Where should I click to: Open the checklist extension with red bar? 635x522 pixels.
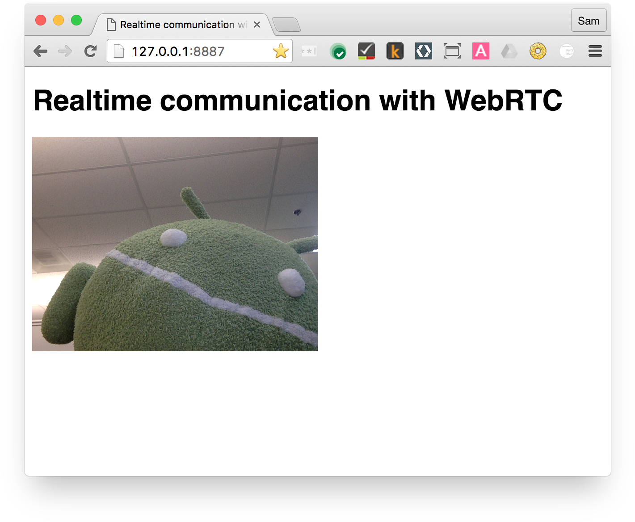366,51
